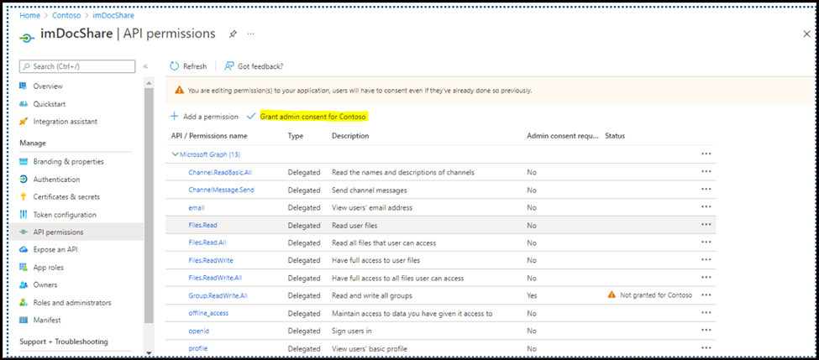Open ellipsis menu for Group.ReadWrite.All row

coord(706,295)
